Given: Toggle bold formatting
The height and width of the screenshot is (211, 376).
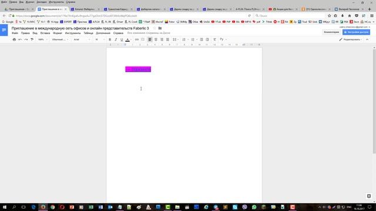Looking at the screenshot, I should click(x=110, y=39).
